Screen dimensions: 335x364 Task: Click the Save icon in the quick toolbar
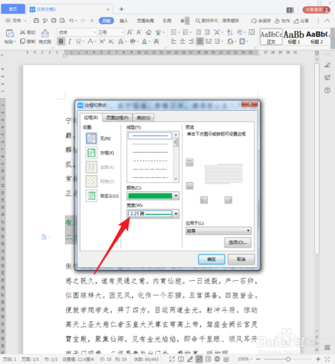[x=36, y=21]
